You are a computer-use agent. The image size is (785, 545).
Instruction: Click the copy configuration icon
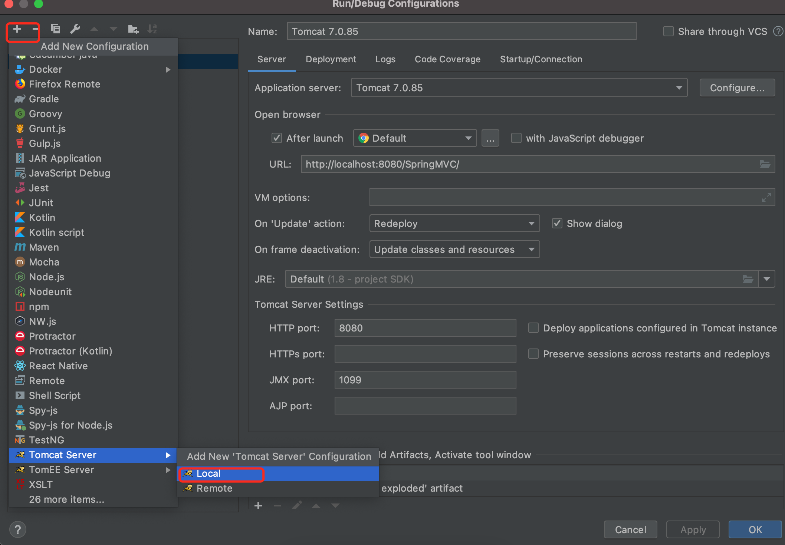[55, 29]
